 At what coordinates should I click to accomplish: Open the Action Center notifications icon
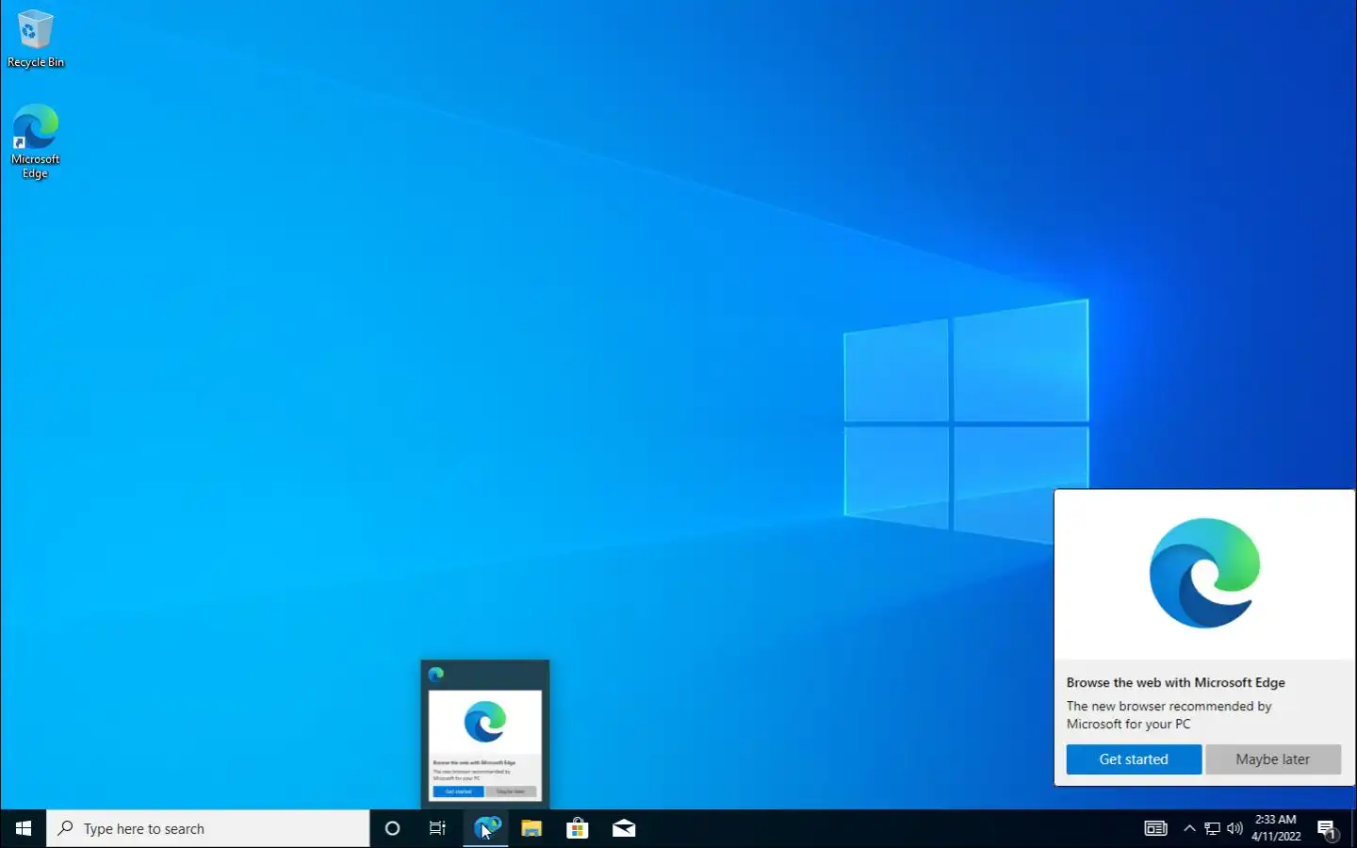[1328, 829]
